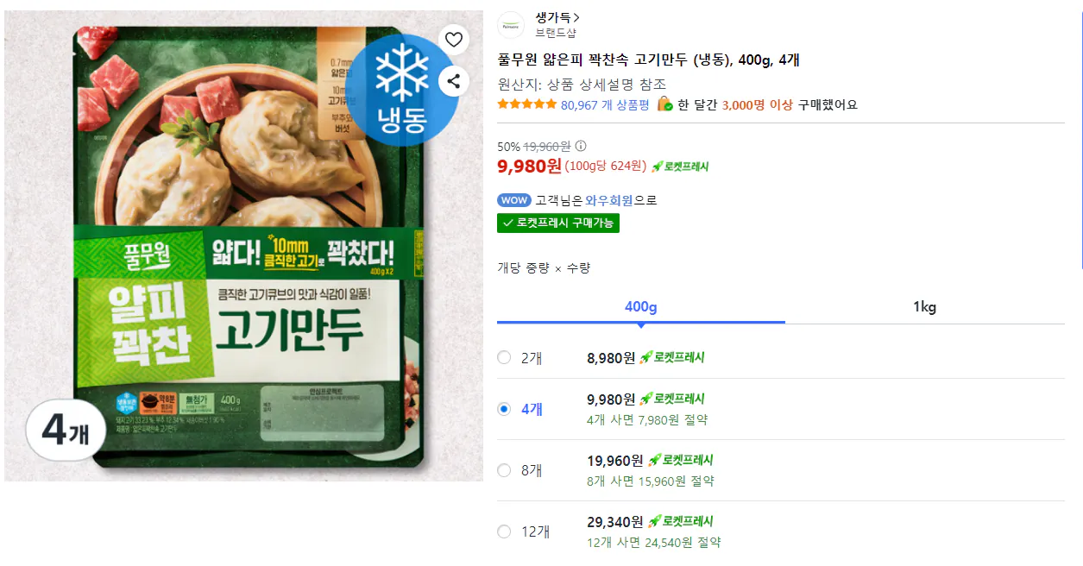The image size is (1083, 566).
Task: Expand the 생가득 brand shop chevron
Action: (x=576, y=16)
